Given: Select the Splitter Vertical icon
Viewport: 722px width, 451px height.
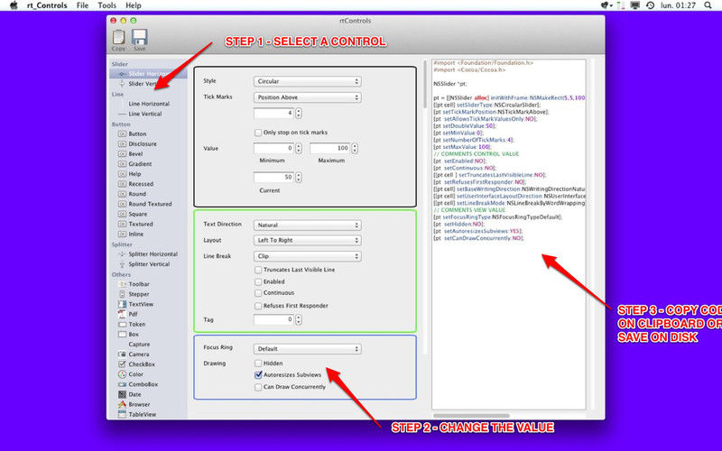Looking at the screenshot, I should 122,264.
